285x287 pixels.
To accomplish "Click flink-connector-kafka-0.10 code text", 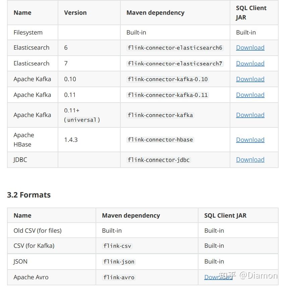I will click(x=168, y=79).
